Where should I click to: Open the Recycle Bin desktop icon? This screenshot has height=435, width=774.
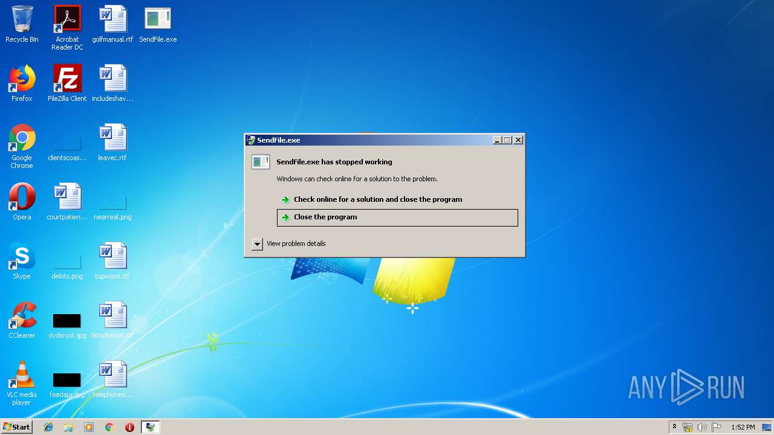(x=22, y=24)
